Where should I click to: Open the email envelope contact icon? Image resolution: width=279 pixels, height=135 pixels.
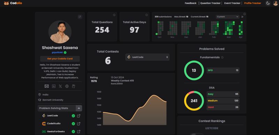pyautogui.click(x=47, y=86)
